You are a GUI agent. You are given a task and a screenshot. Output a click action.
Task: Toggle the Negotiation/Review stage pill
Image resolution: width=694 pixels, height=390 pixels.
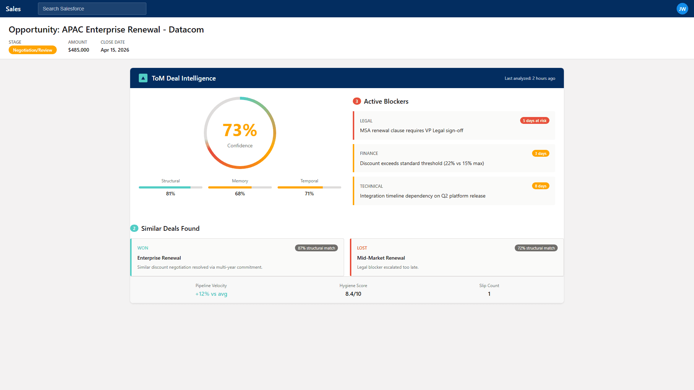coord(33,50)
